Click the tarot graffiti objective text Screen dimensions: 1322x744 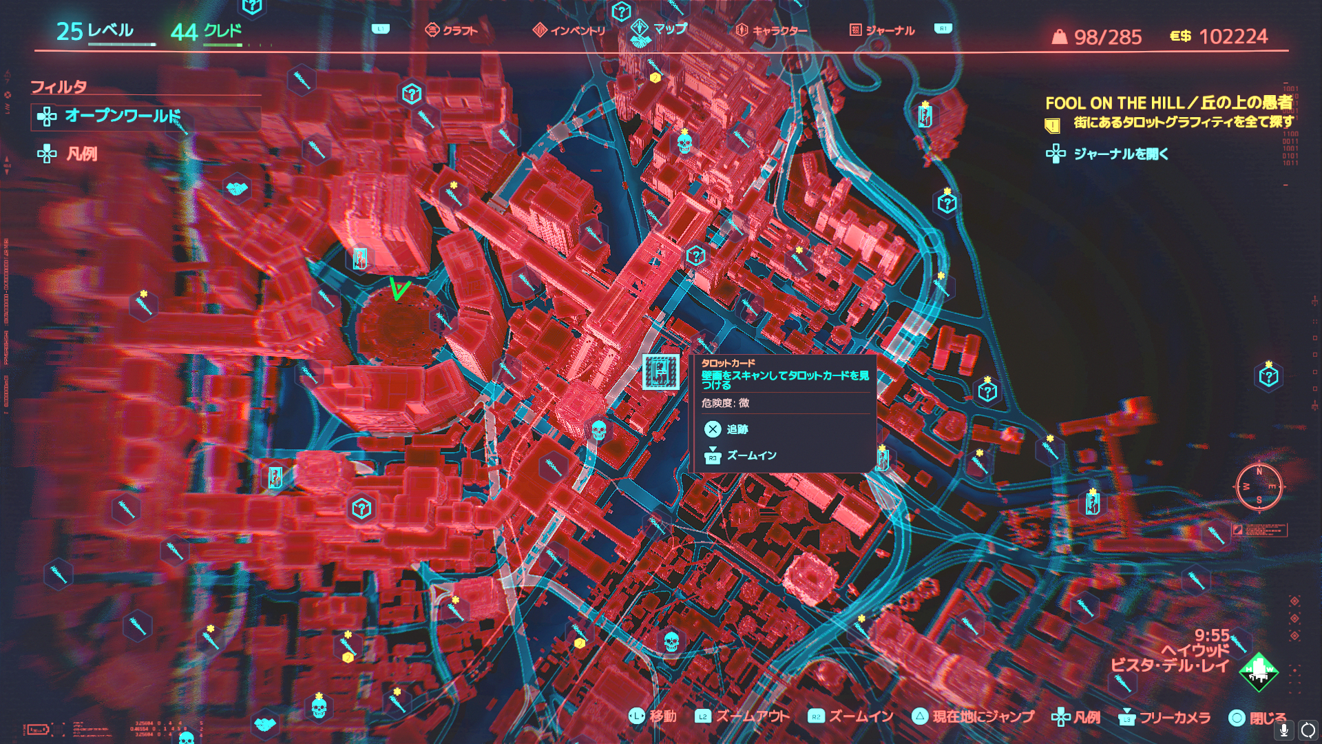[1183, 123]
